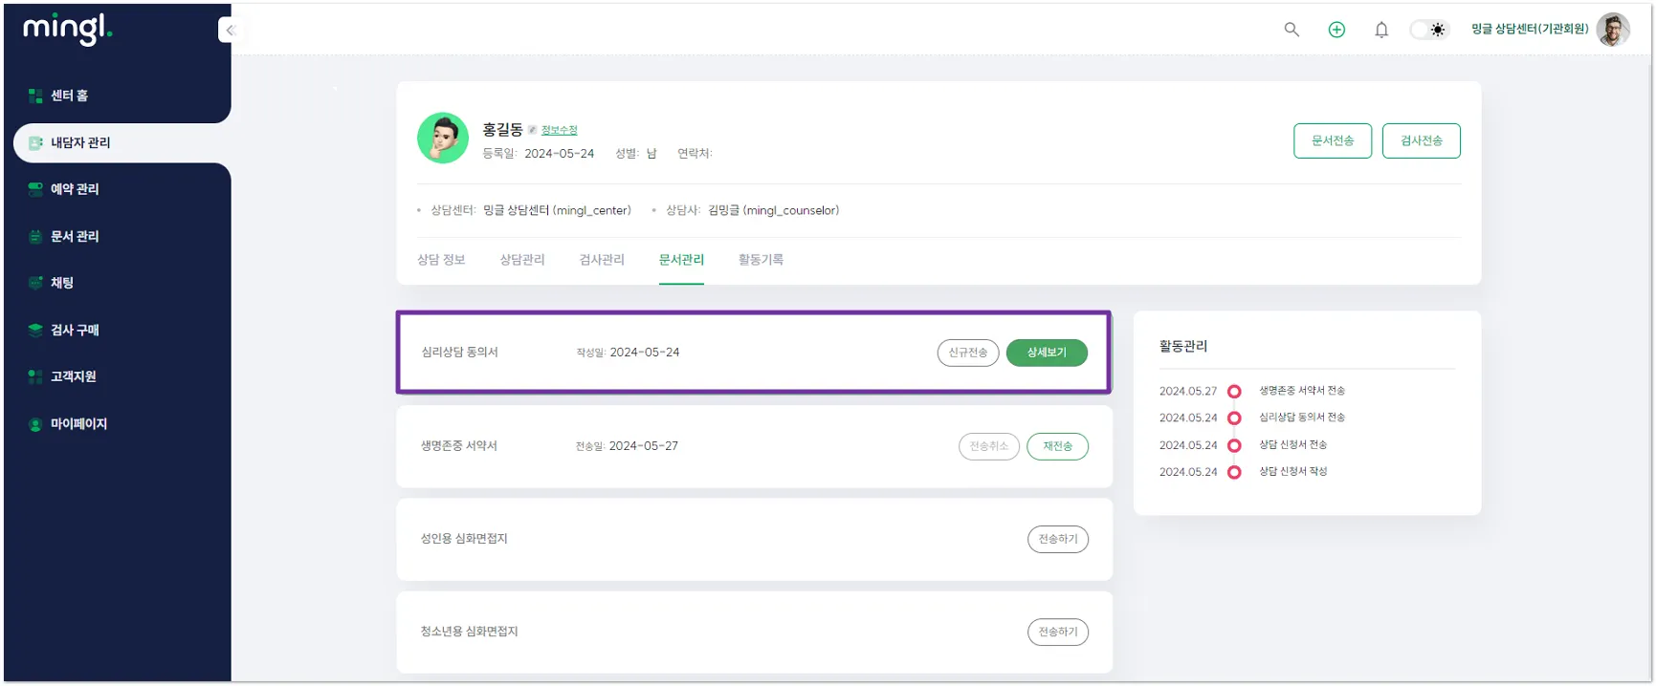1656x686 pixels.
Task: Switch to the 활동기록 tab
Action: tap(761, 260)
